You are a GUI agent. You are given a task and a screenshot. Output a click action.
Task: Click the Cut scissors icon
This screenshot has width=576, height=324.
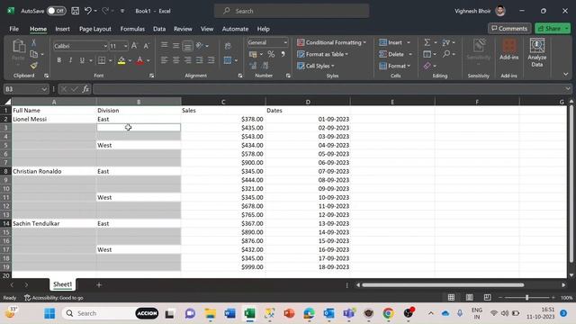tap(33, 43)
